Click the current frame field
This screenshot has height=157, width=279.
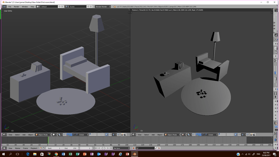[x=86, y=148]
